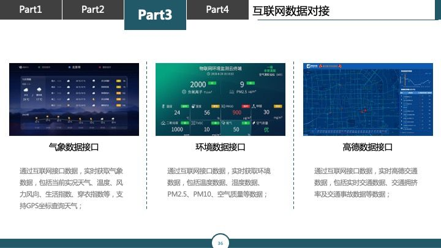Click the 2000 reading in environment image

[198, 85]
